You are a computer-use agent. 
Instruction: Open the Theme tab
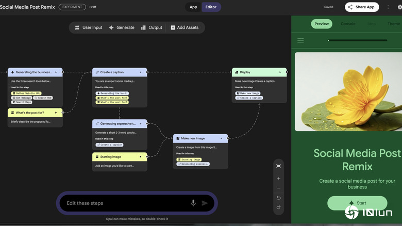tap(394, 24)
